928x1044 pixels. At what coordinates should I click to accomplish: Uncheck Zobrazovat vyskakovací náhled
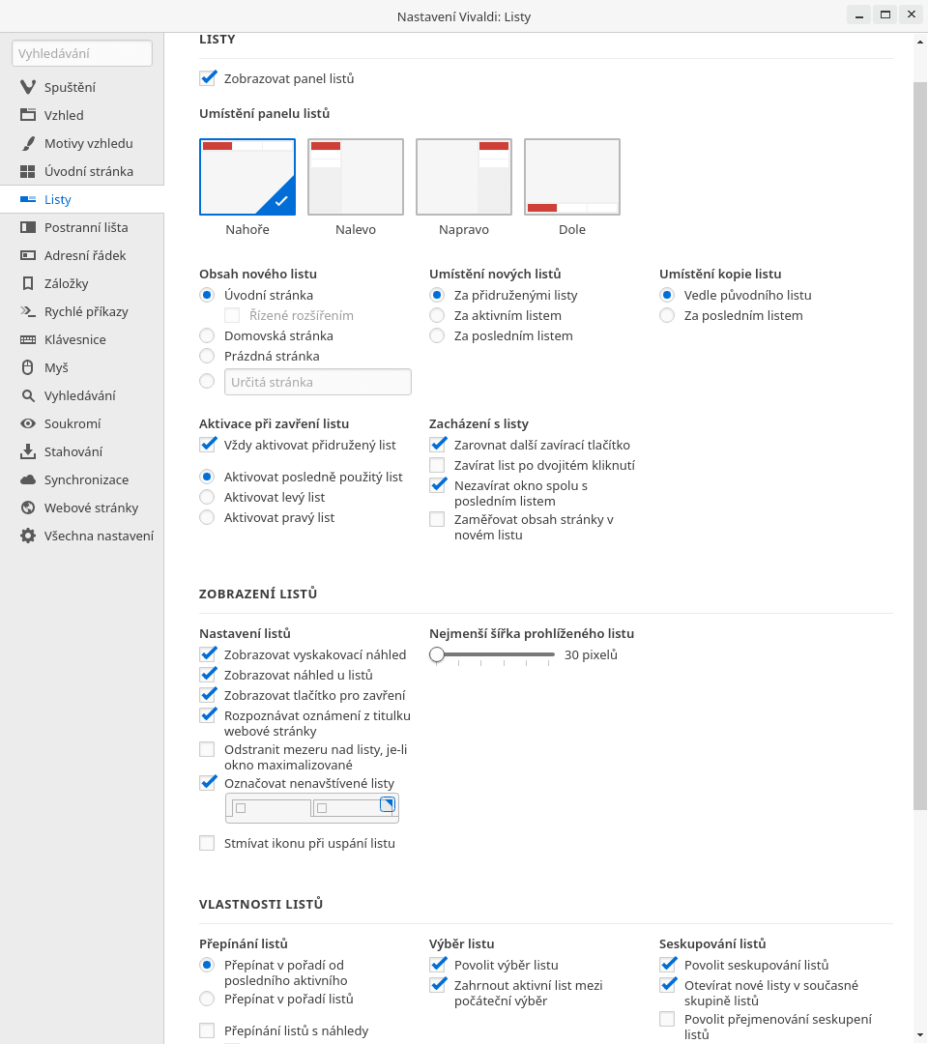tap(208, 653)
